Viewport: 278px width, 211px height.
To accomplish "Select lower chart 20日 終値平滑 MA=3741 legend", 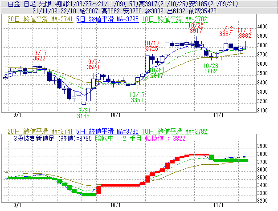I will pyautogui.click(x=40, y=131).
